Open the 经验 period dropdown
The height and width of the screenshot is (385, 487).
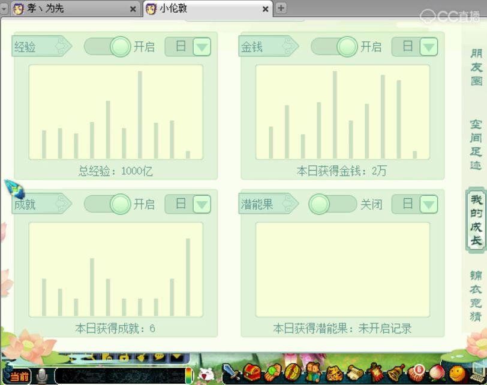[x=202, y=47]
